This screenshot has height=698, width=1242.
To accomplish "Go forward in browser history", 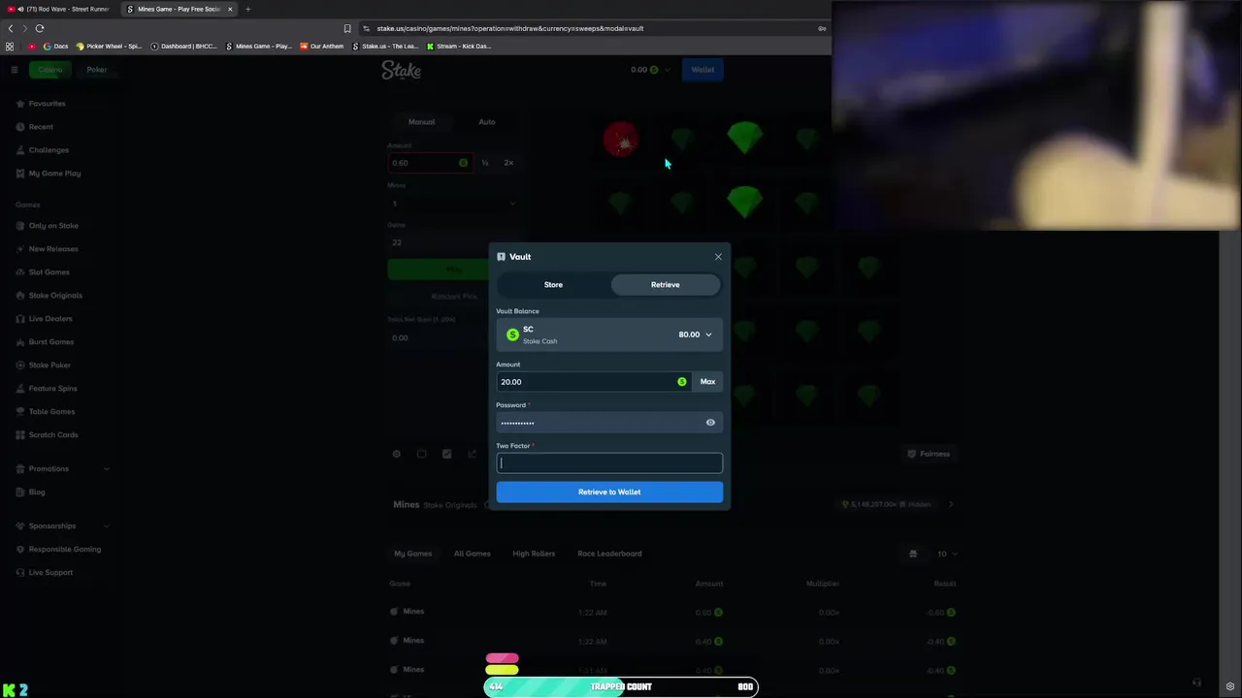I will 25,28.
